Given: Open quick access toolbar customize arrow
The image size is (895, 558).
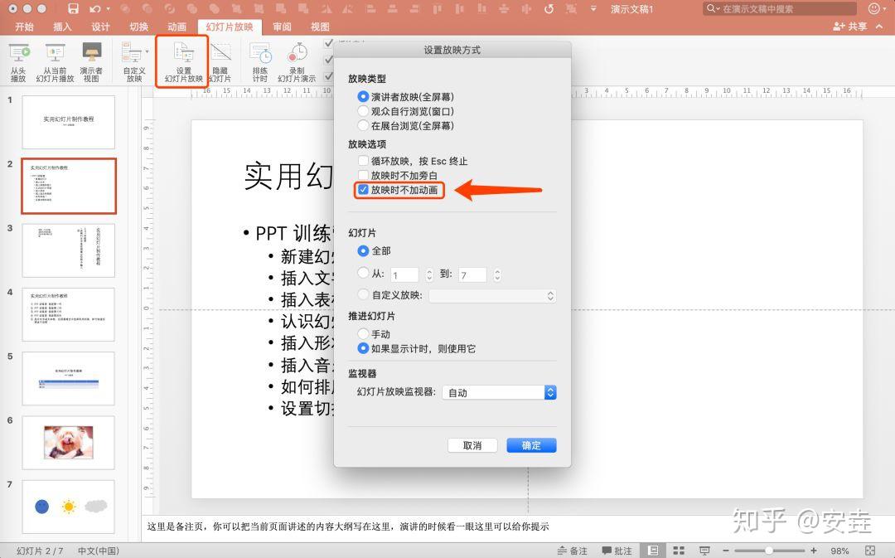Looking at the screenshot, I should point(593,8).
